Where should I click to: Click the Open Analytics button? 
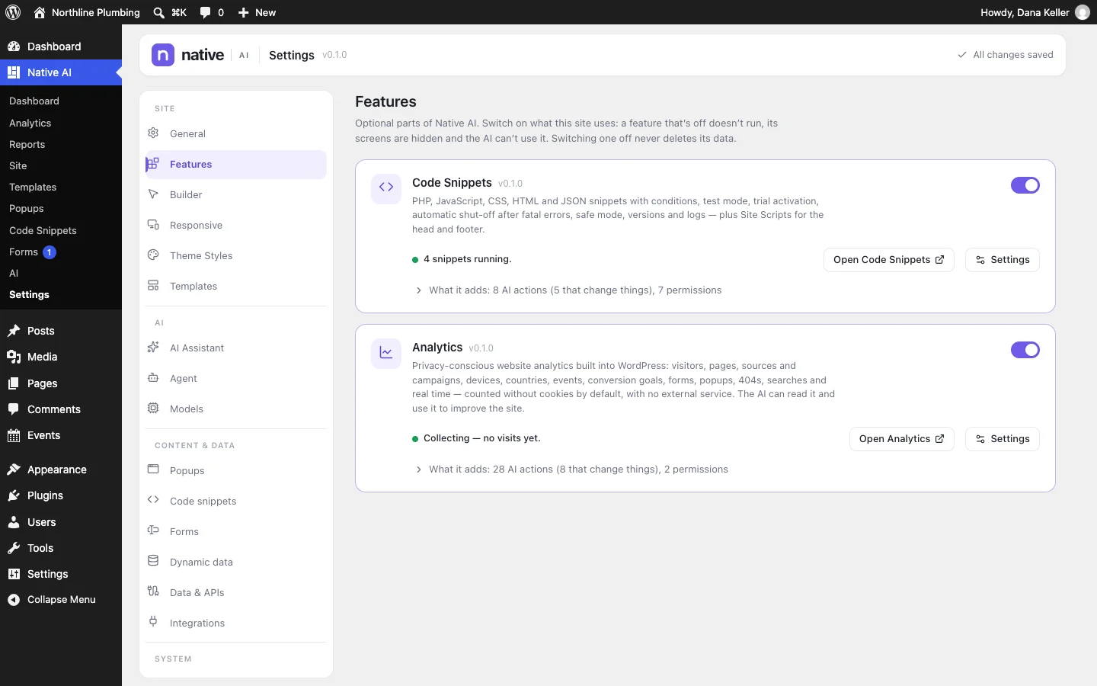point(901,439)
